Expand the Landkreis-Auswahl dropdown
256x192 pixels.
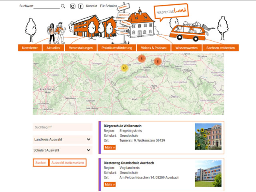point(63,140)
